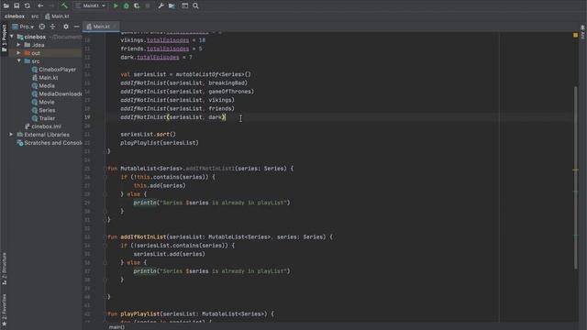This screenshot has height=330, width=587.
Task: Expand the .idea folder
Action: click(x=18, y=45)
